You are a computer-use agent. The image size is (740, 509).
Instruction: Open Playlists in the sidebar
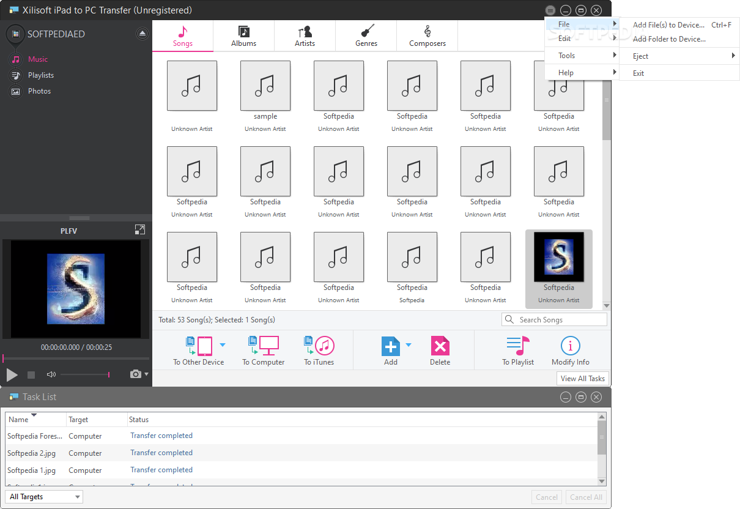41,75
